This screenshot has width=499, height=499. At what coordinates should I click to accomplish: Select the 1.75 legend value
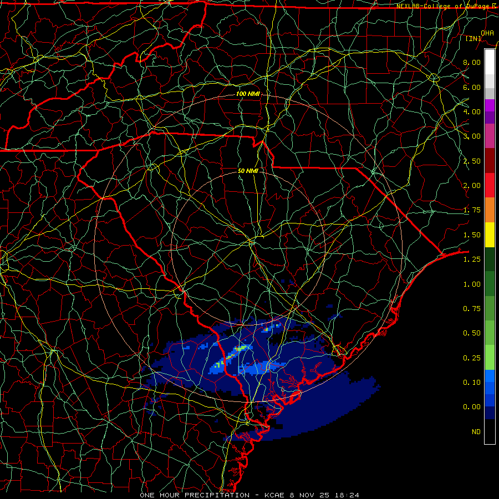click(x=472, y=210)
